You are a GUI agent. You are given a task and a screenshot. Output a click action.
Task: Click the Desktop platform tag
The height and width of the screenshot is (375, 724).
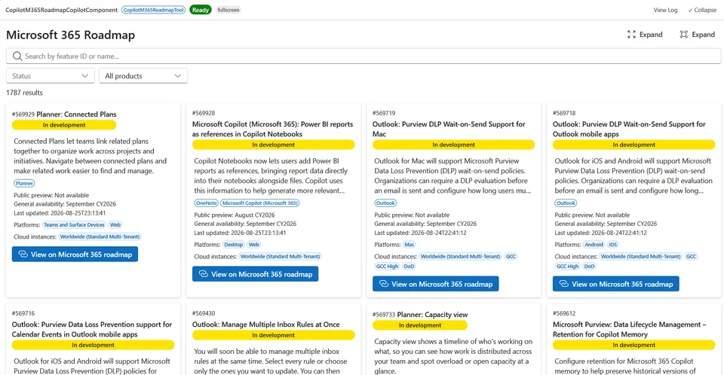click(x=234, y=245)
